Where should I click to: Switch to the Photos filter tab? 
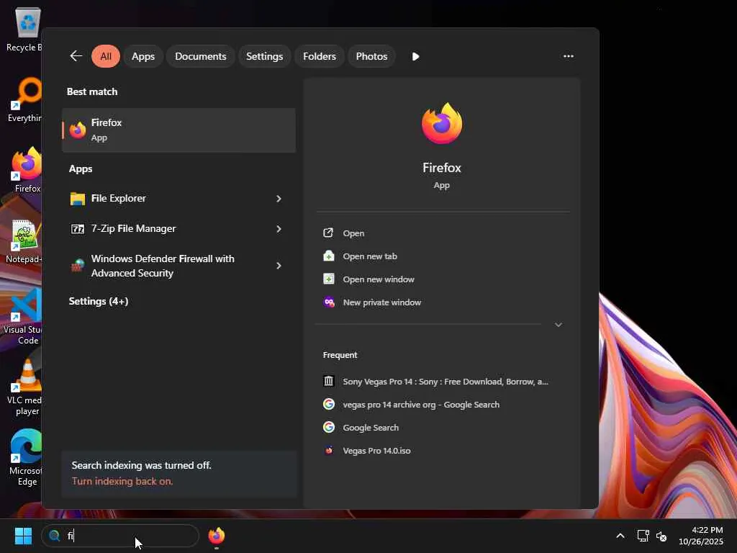coord(371,56)
